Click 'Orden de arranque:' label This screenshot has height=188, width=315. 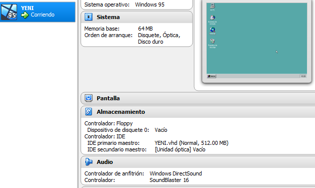(108, 36)
